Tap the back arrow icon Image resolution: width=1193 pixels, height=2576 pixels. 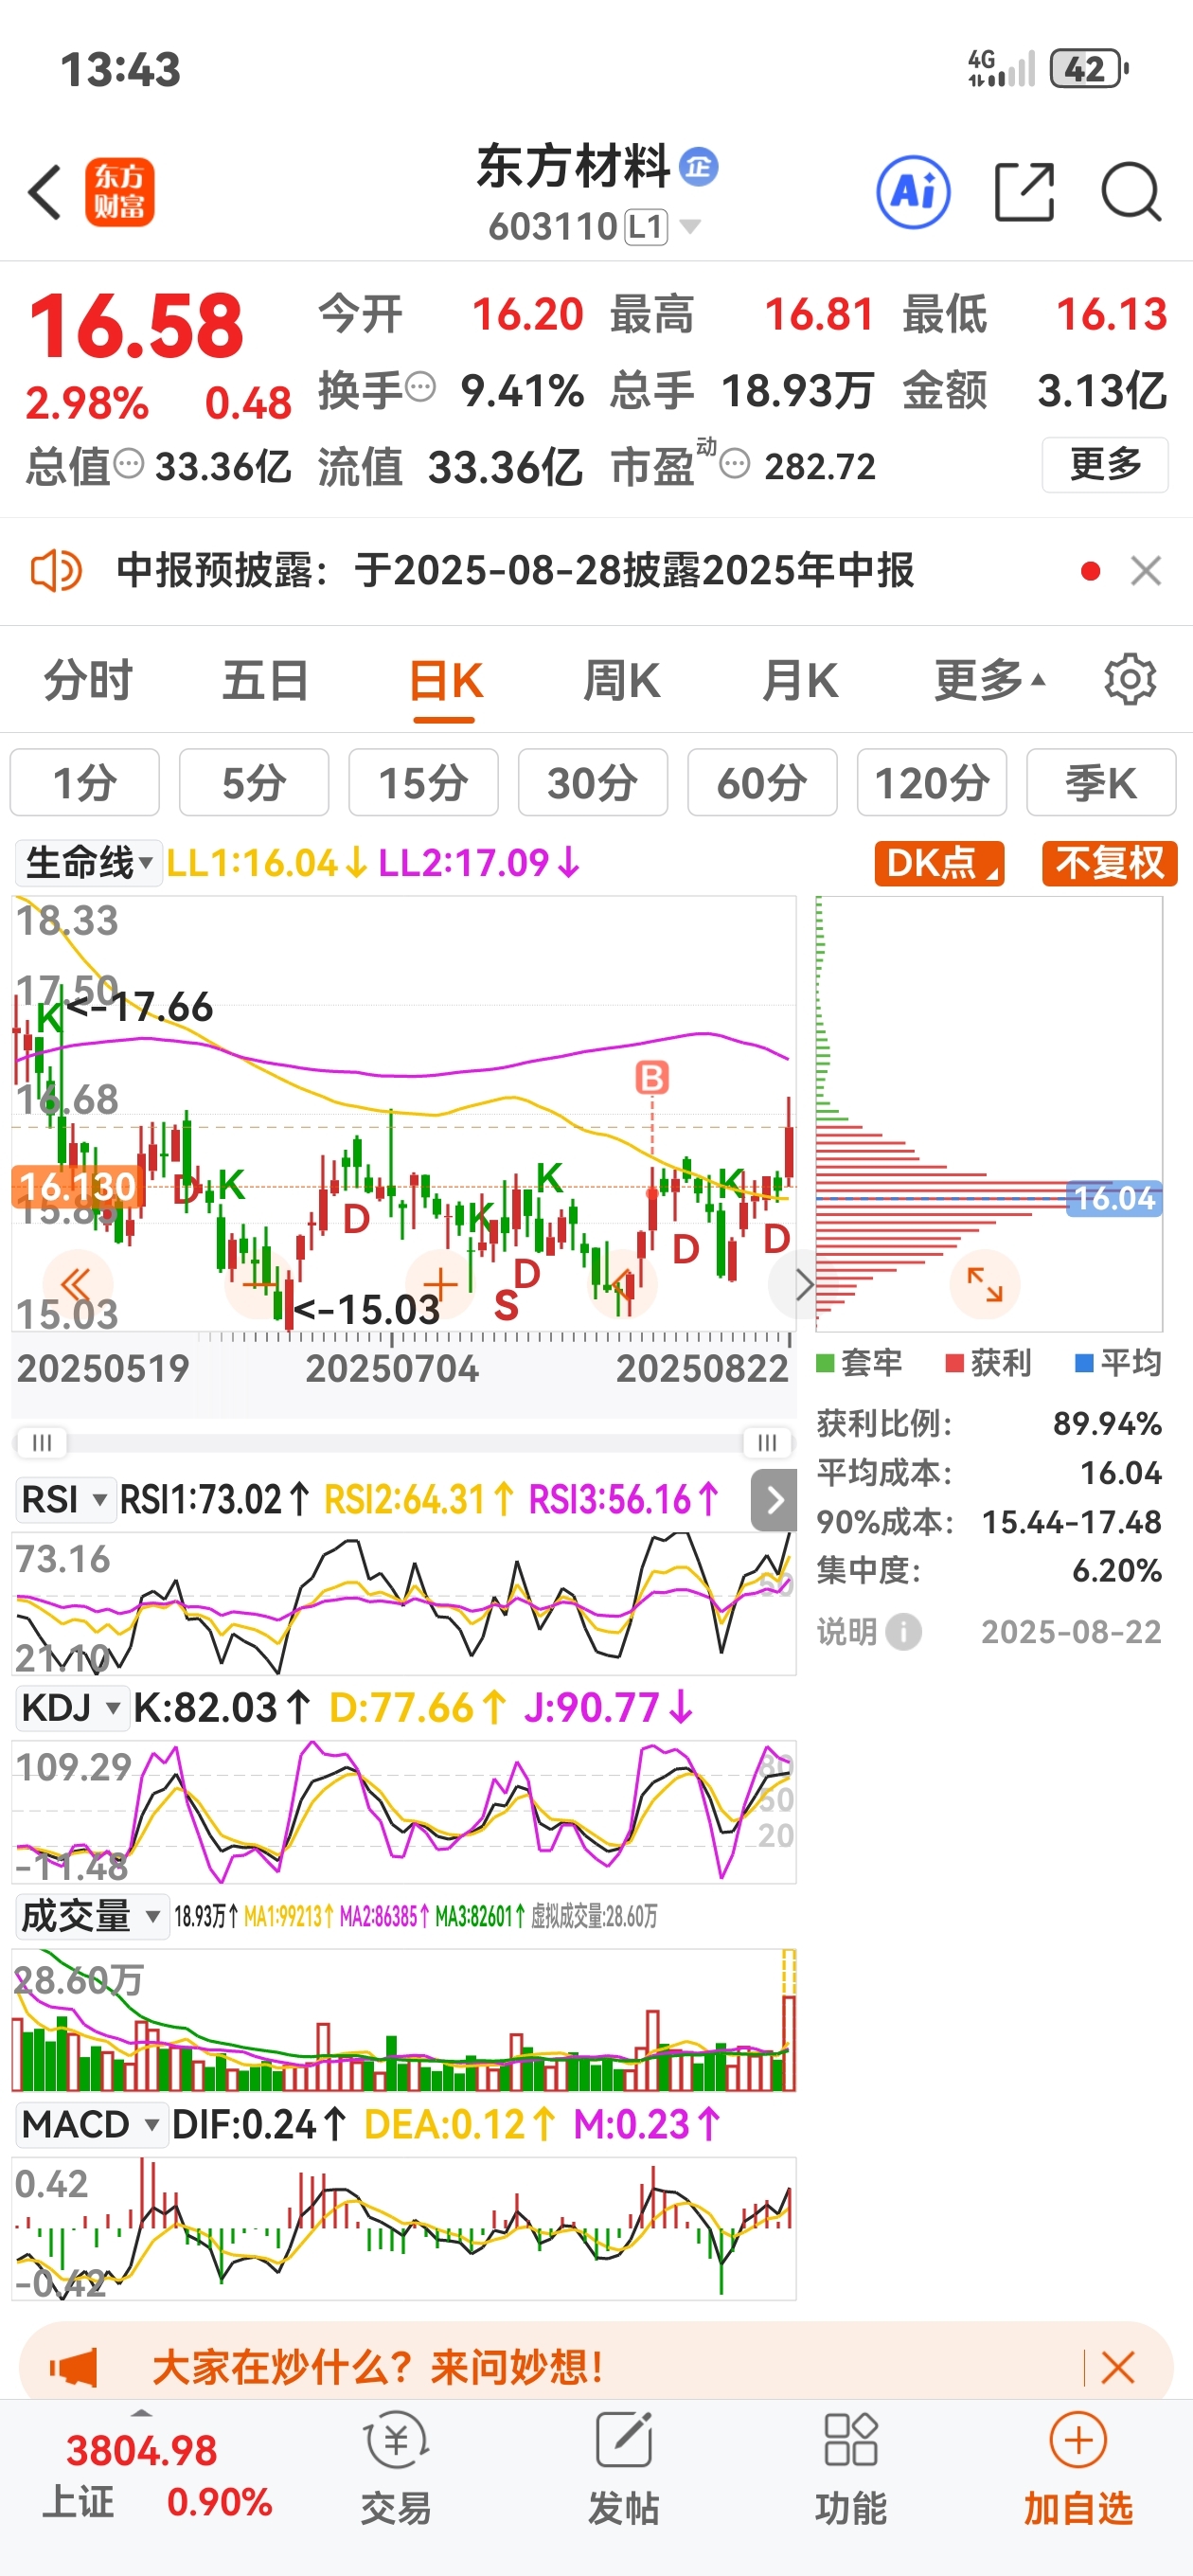tap(45, 192)
